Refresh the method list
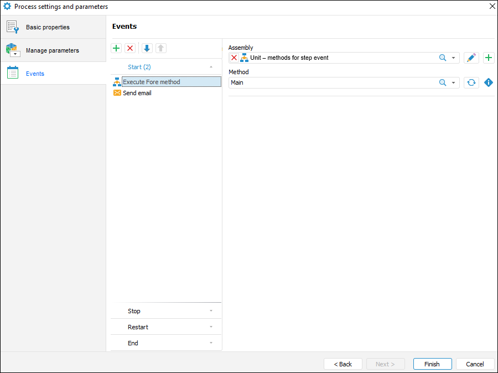 (x=471, y=82)
